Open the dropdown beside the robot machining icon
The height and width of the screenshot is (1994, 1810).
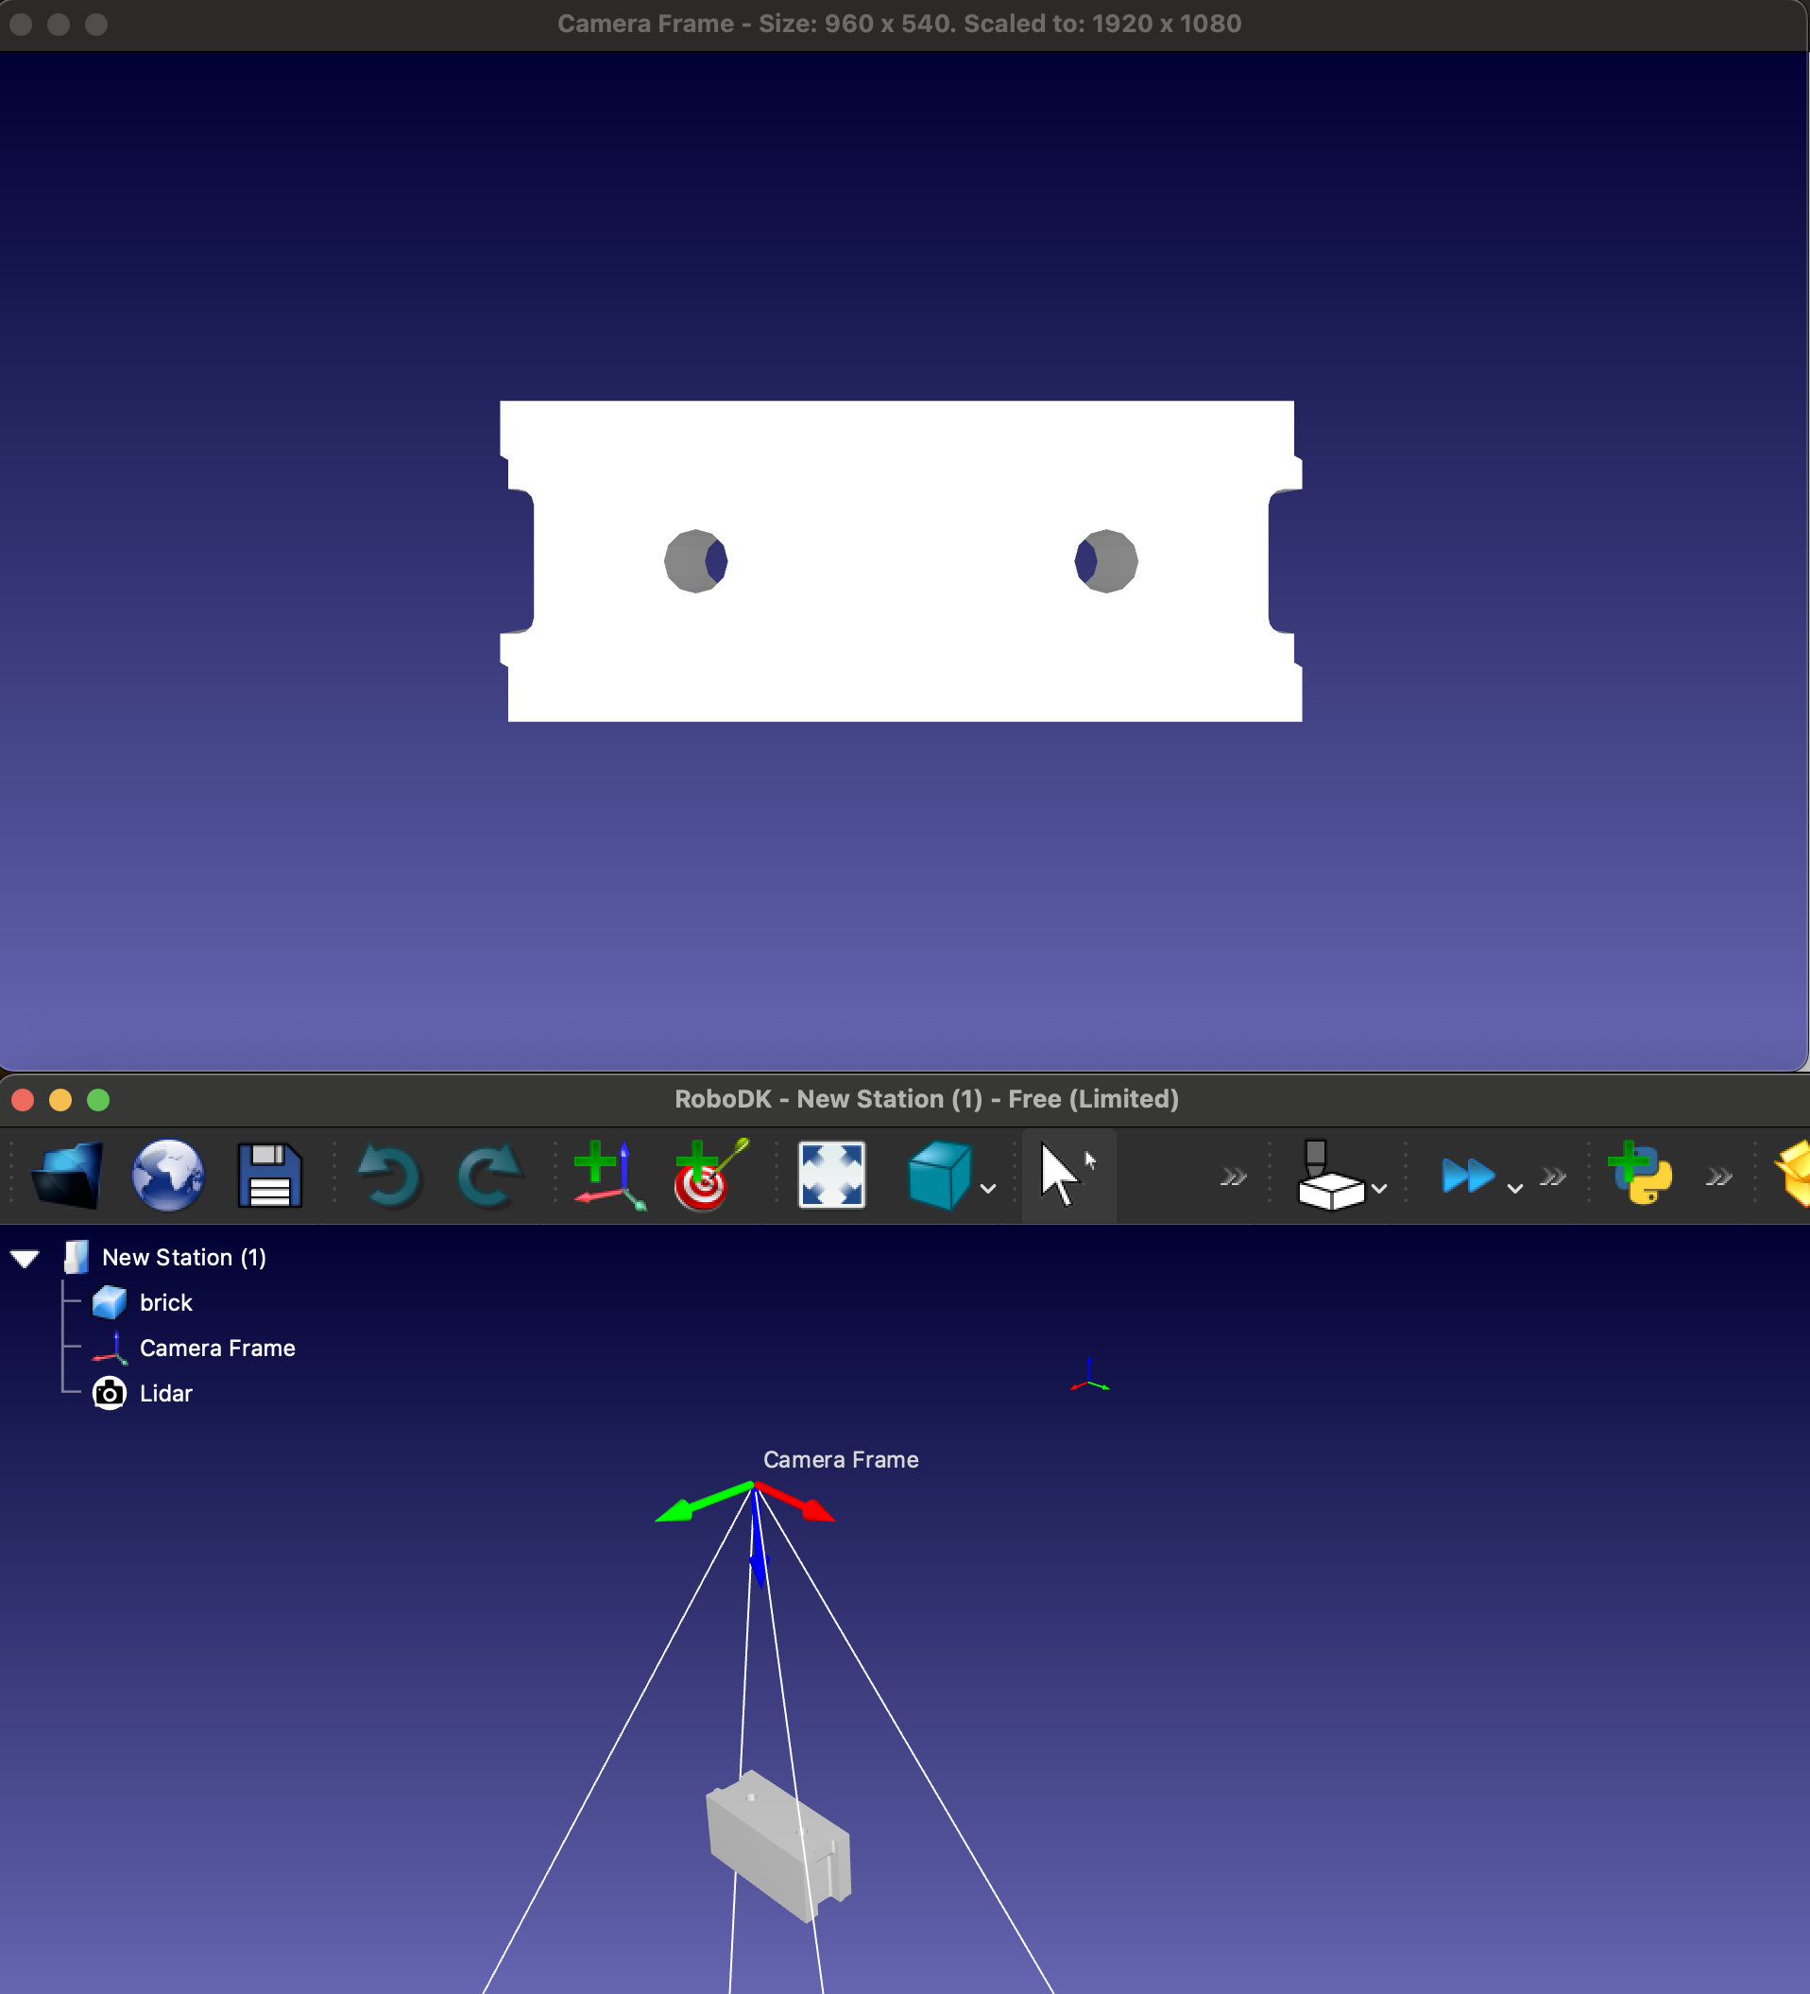click(x=1379, y=1188)
